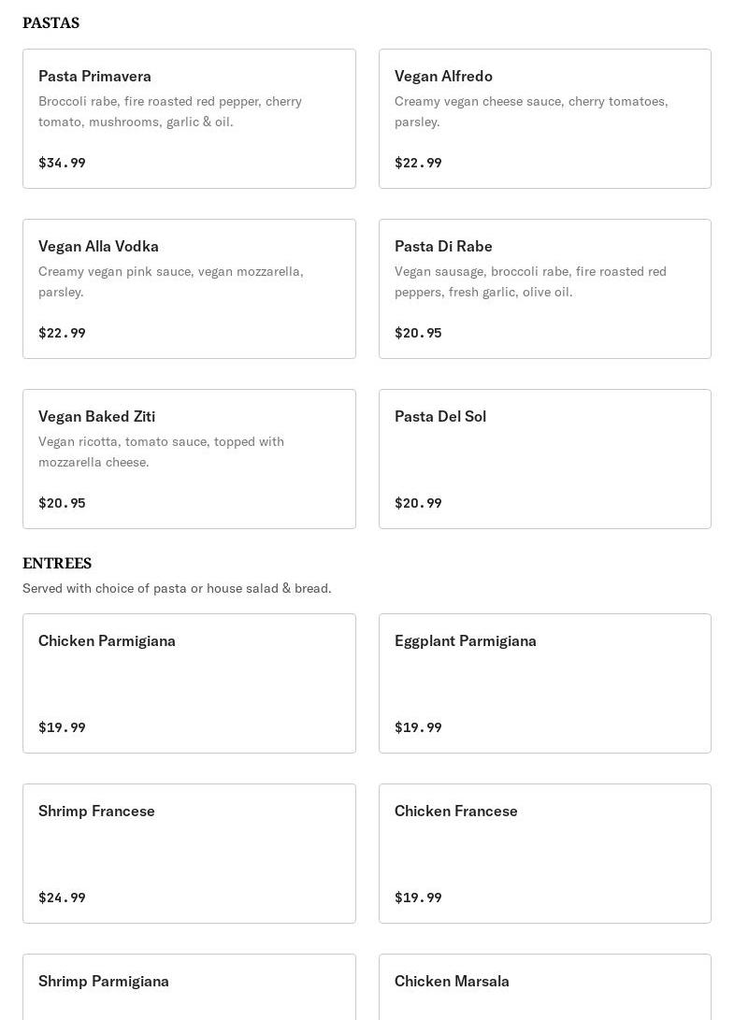Viewport: 734px width, 1020px height.
Task: Click the $24.99 Shrimp Francese price
Action: pyautogui.click(x=62, y=898)
